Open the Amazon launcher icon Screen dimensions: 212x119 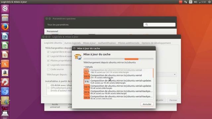pos(5,73)
